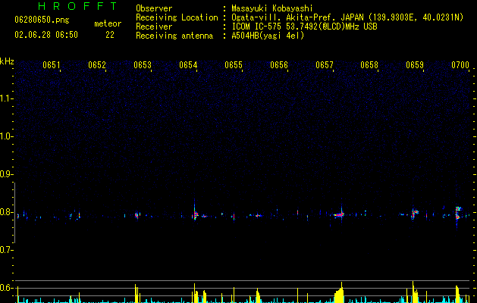Click the Ogata-vill. Akita-Pref. JAPAN coordinates text
The height and width of the screenshot is (303, 477).
(x=347, y=17)
